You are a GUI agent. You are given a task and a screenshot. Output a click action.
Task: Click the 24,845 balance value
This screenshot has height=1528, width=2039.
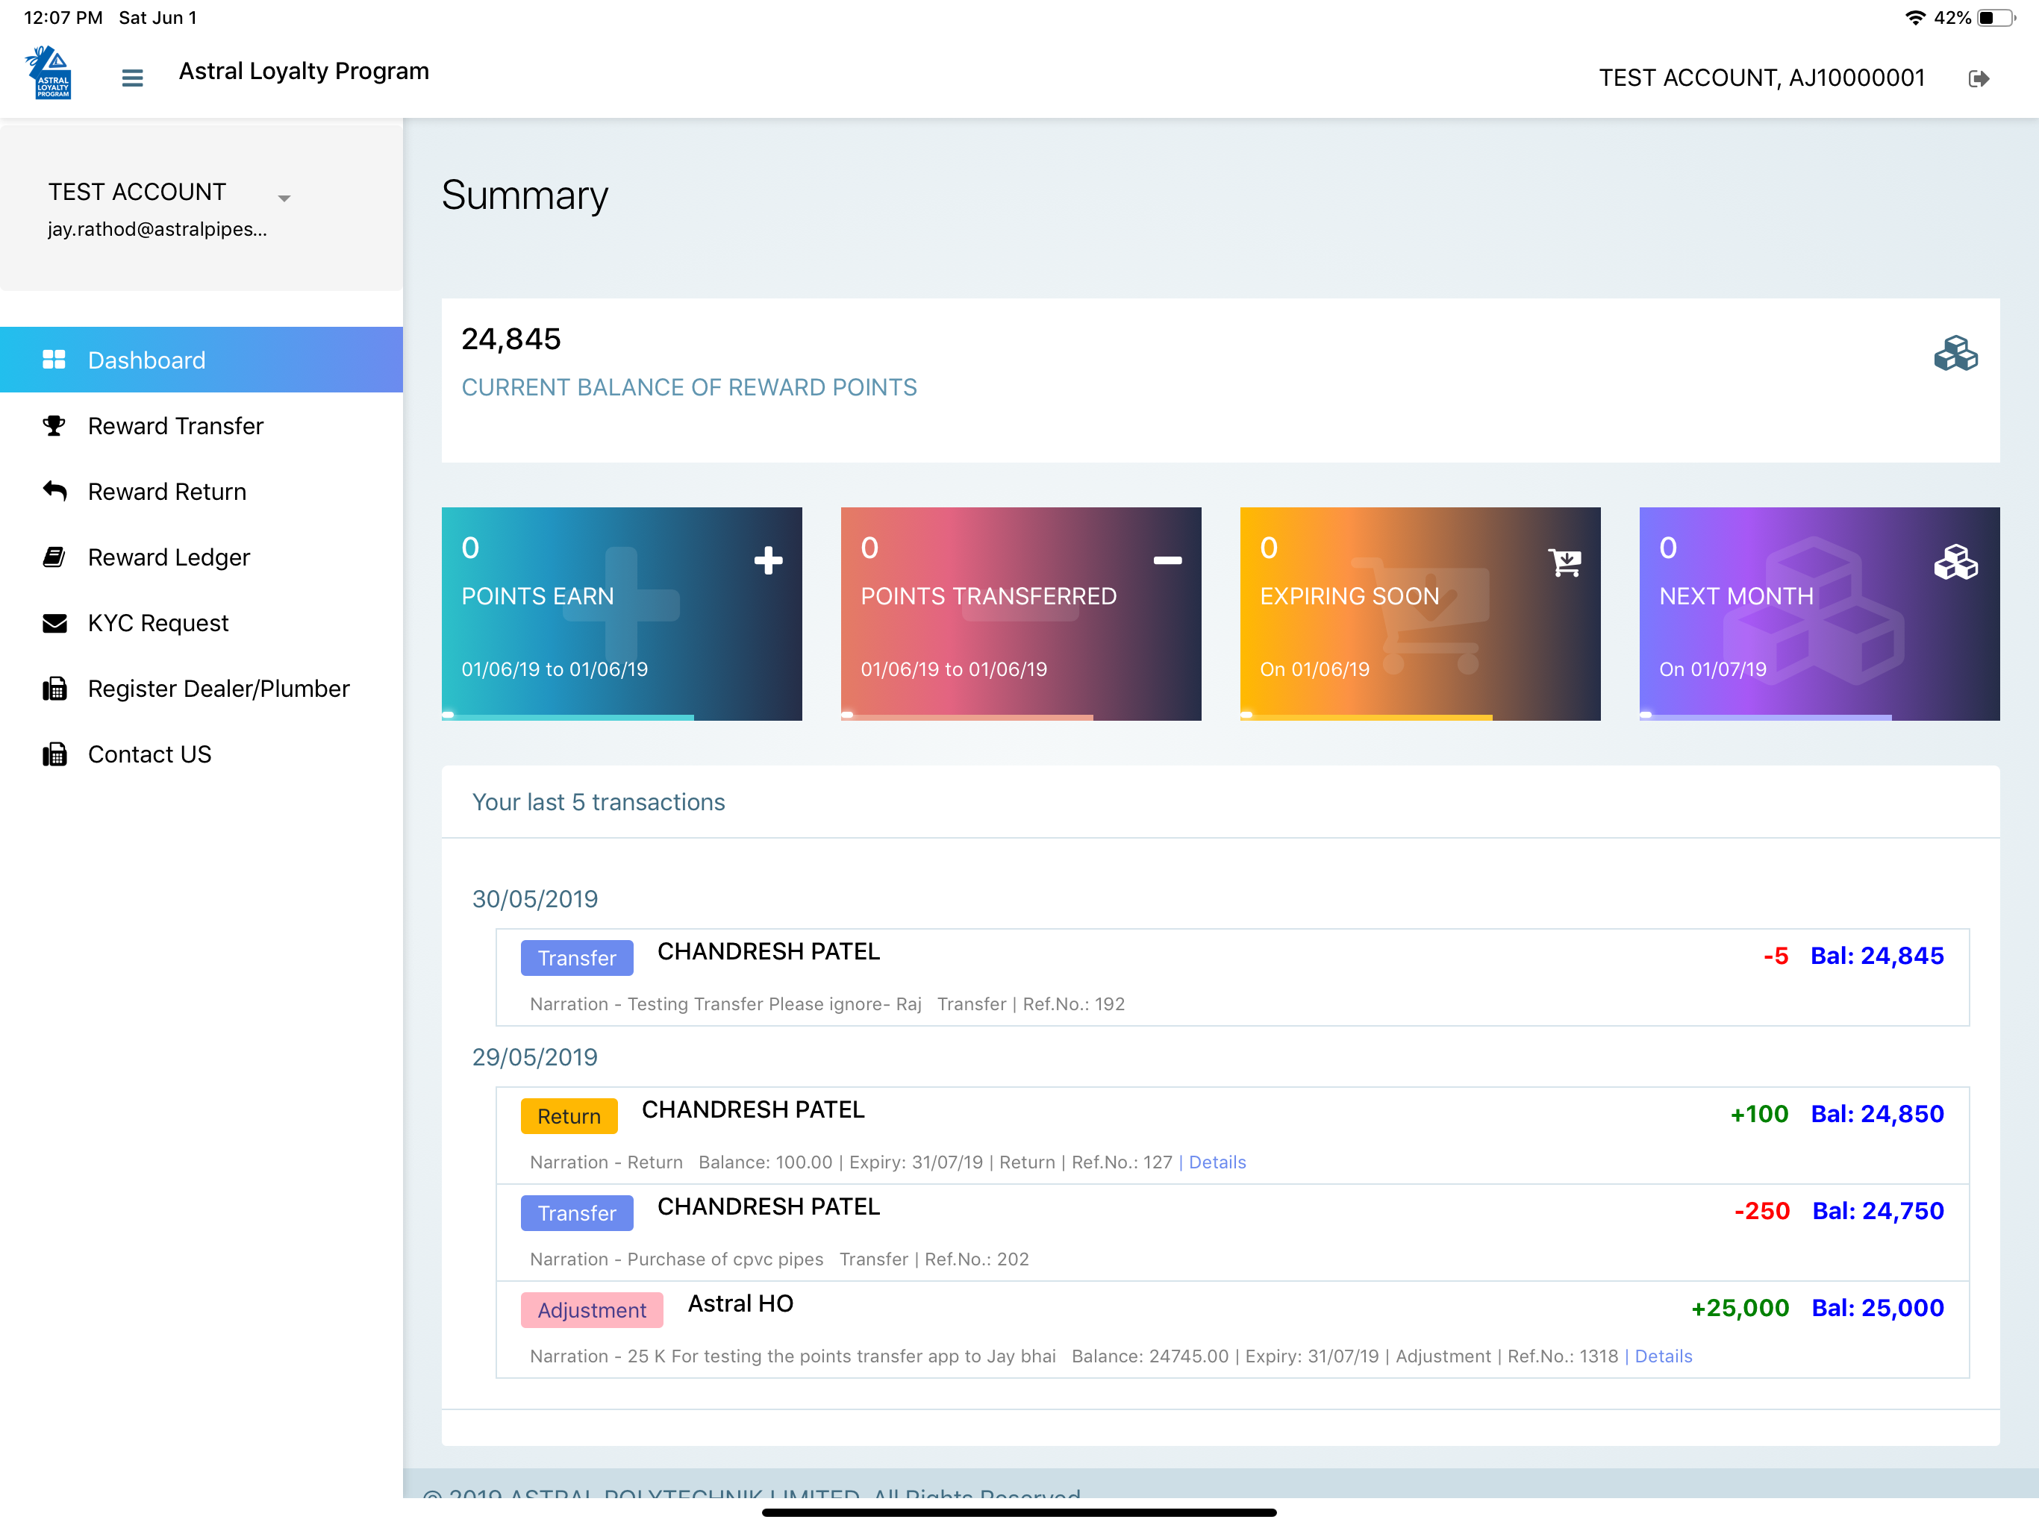[x=510, y=339]
